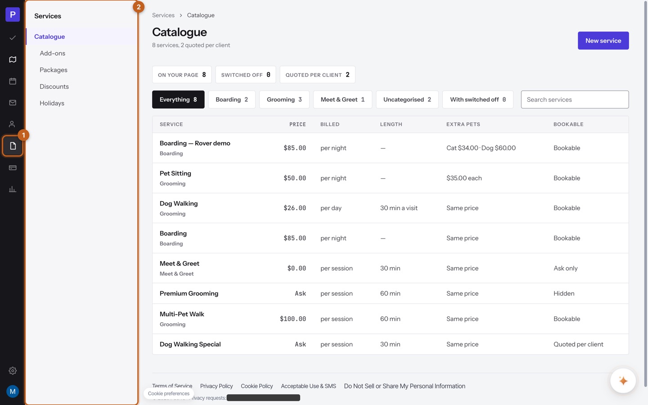Open the settings gear icon
The image size is (648, 405).
pos(13,371)
